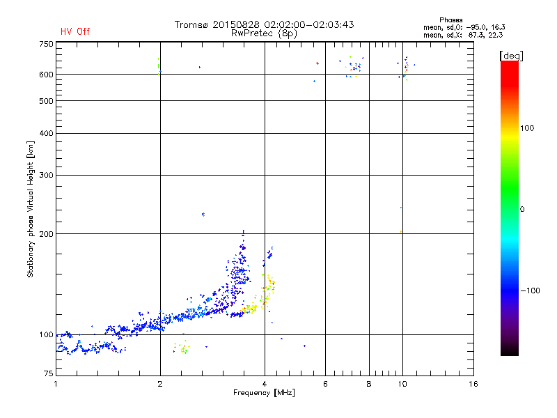Click the y-axis tick label '600'
557x418 pixels.
coord(46,75)
